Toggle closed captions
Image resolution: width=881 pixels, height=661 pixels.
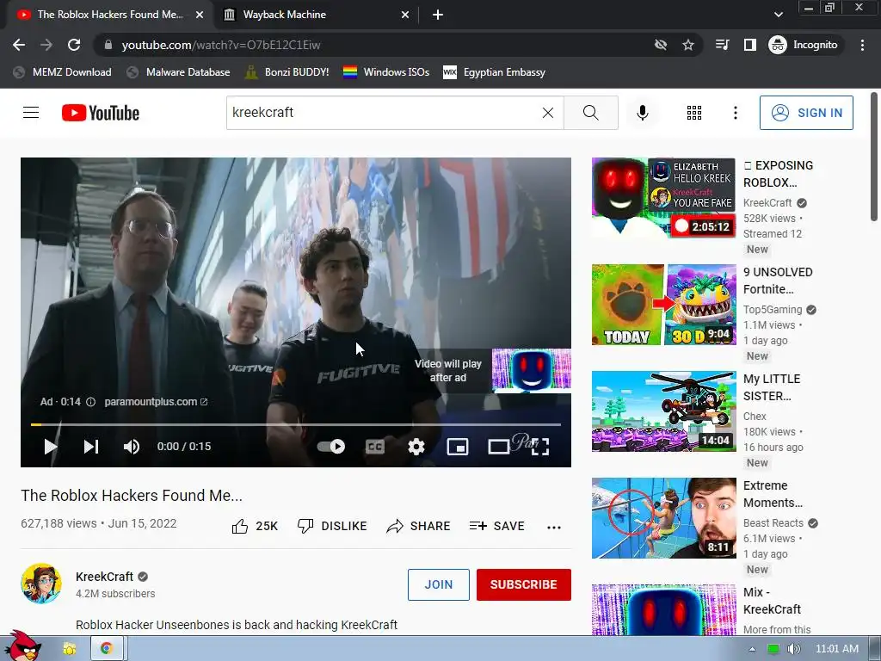(x=375, y=447)
